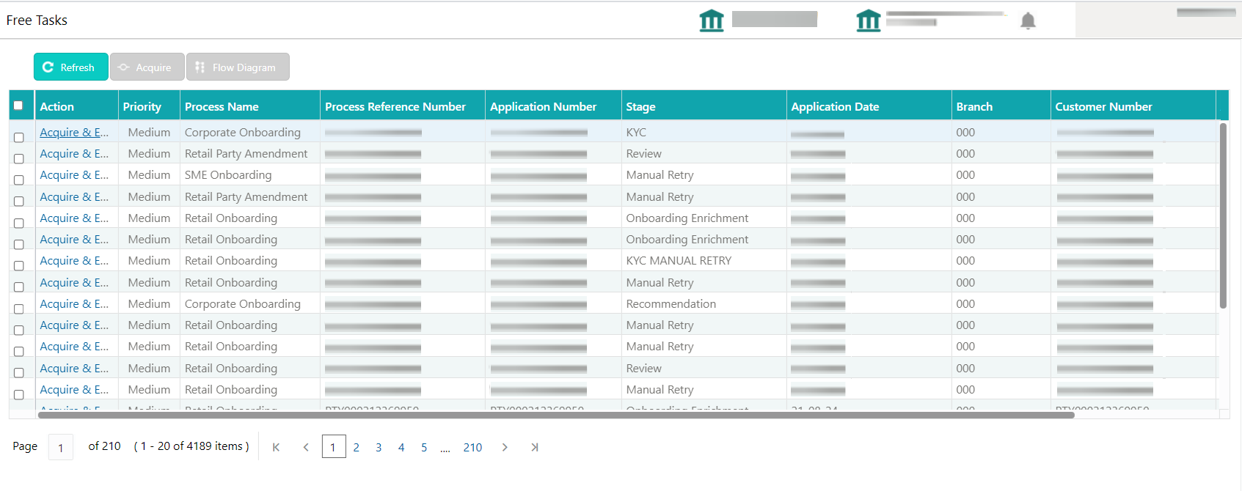Go to page 210

pos(473,447)
